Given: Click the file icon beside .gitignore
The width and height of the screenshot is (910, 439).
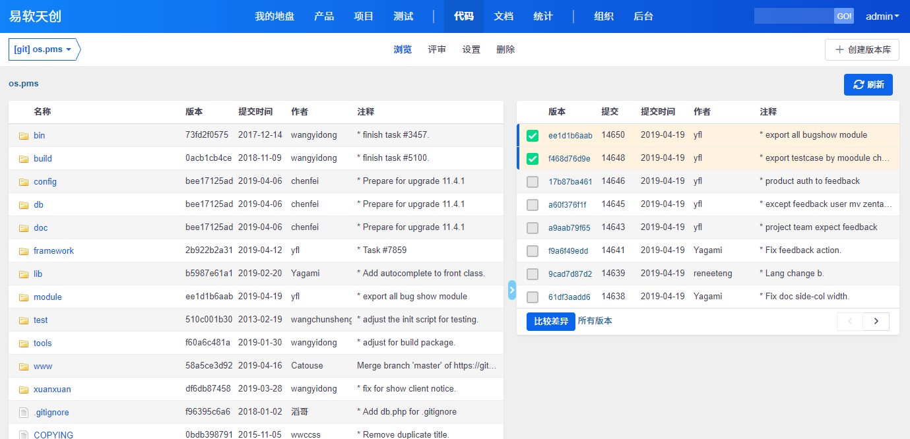Looking at the screenshot, I should click(x=24, y=413).
